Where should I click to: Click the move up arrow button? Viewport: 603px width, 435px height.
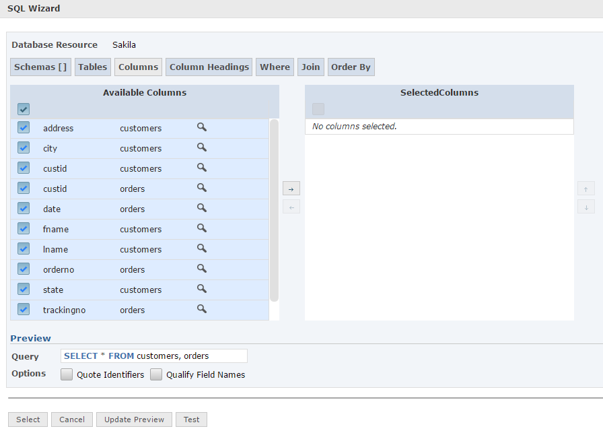pos(586,189)
